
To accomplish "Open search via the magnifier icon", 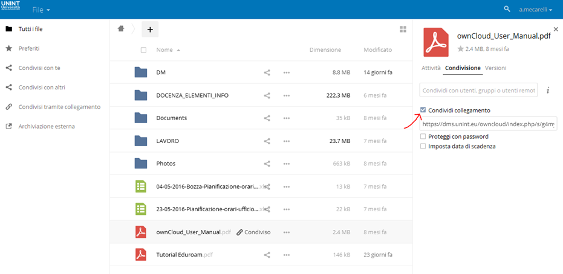I will [x=507, y=9].
